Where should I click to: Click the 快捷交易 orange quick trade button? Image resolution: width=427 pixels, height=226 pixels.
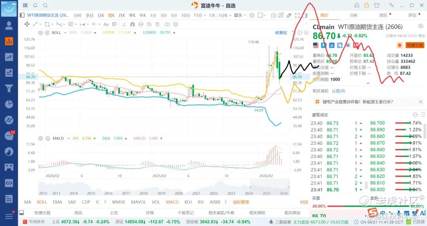[x=415, y=45]
